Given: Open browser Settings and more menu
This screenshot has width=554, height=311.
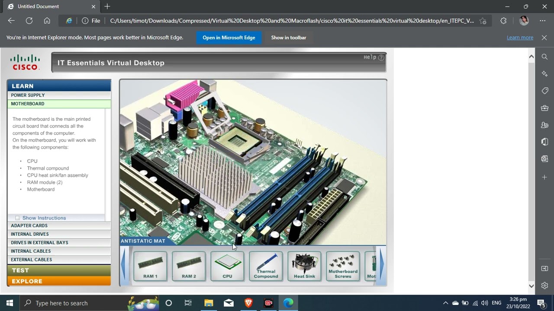Looking at the screenshot, I should 543,21.
